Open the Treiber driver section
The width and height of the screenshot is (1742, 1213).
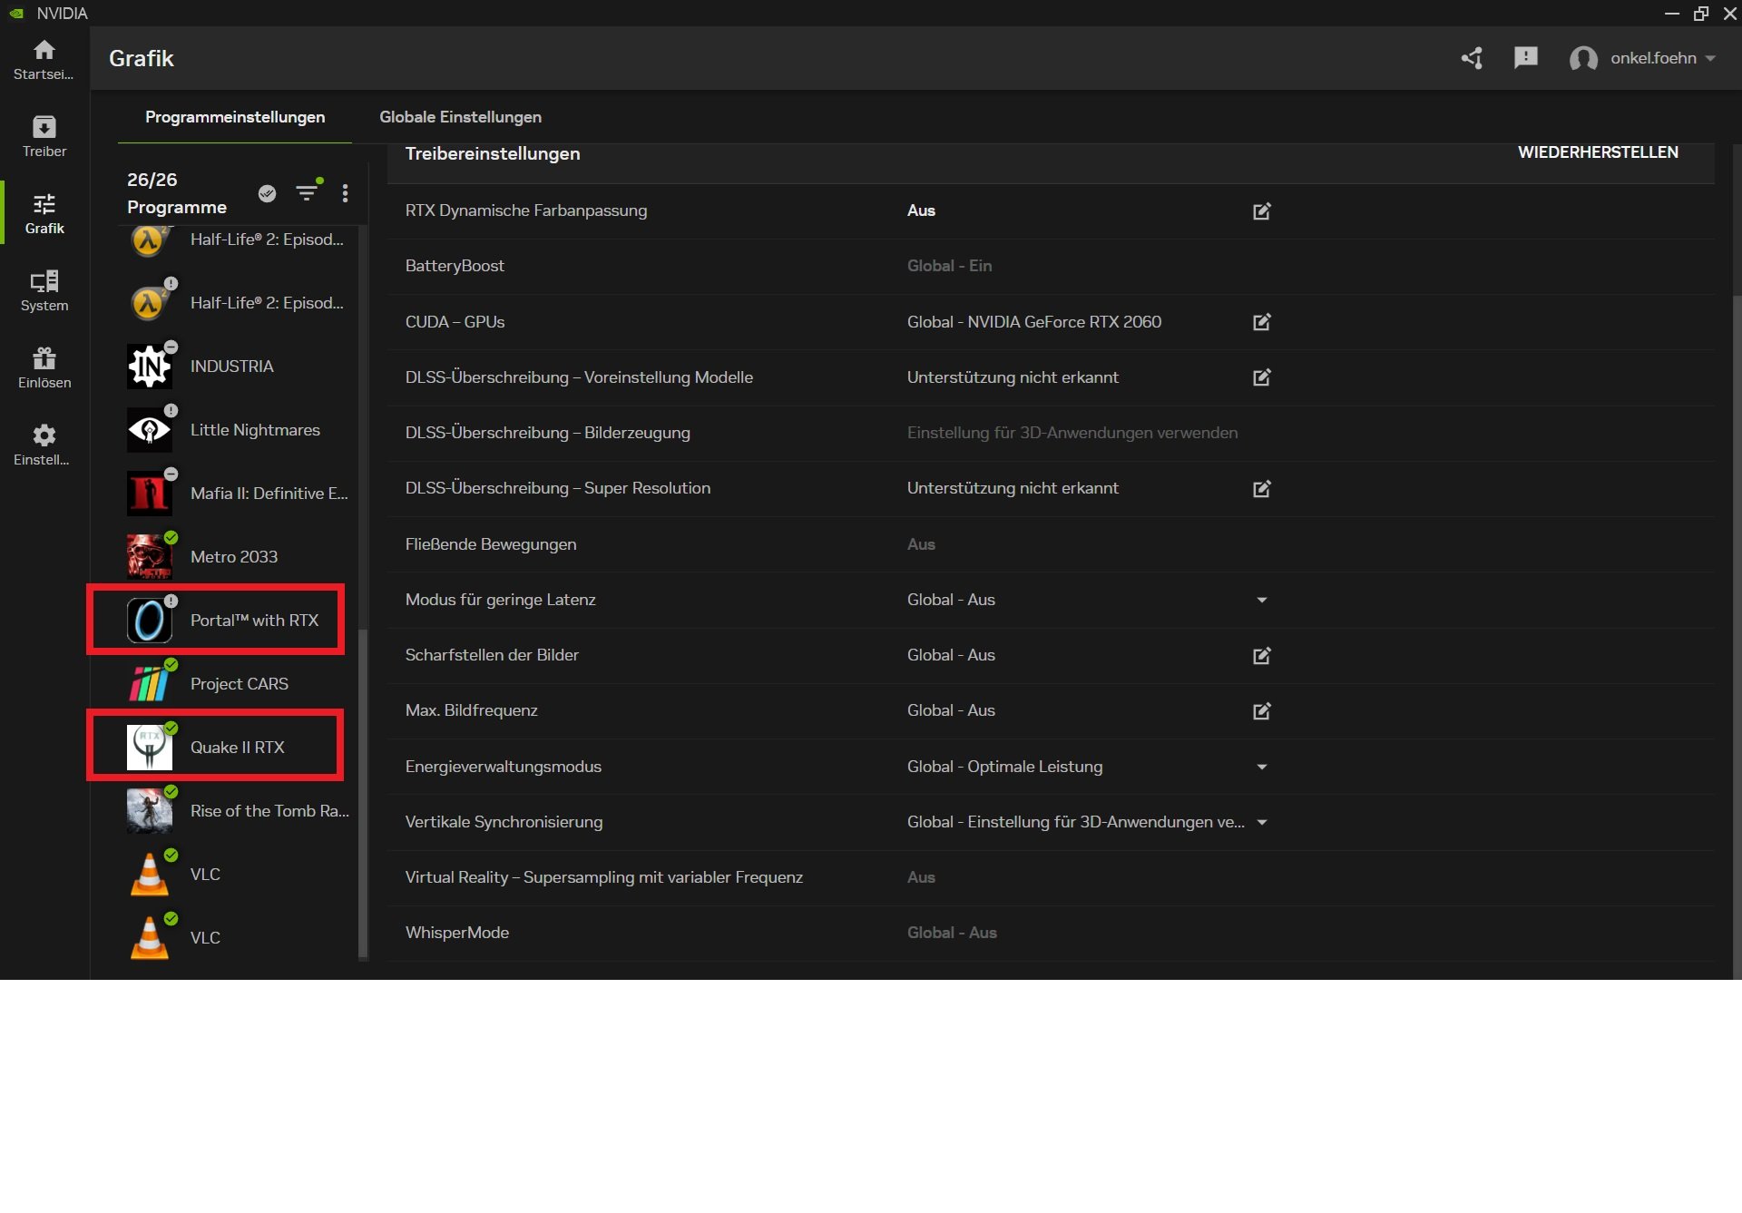tap(44, 136)
